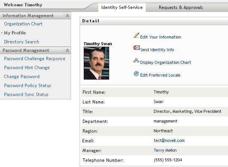Collapse the Password Management section
Viewport: 228px width, 167px height.
[67, 50]
